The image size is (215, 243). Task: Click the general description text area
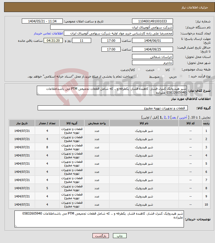(112, 90)
